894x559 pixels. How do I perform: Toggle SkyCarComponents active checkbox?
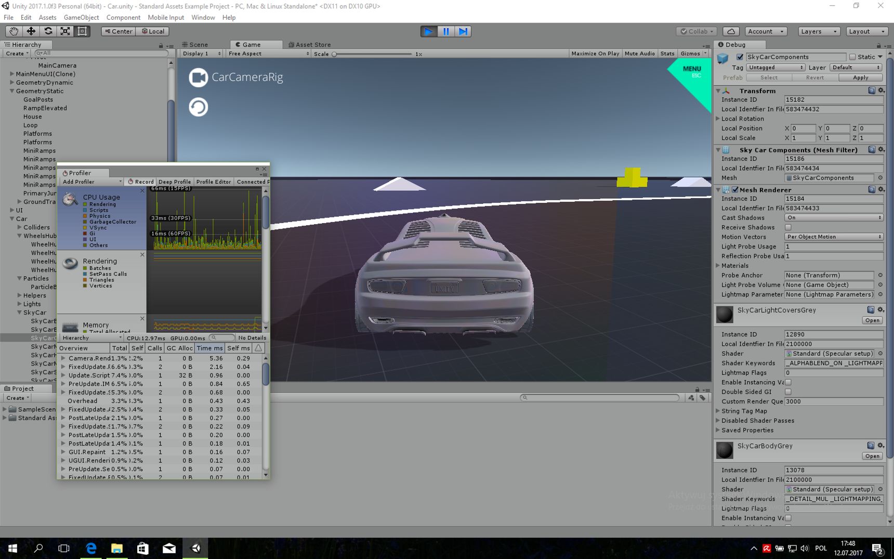point(740,57)
